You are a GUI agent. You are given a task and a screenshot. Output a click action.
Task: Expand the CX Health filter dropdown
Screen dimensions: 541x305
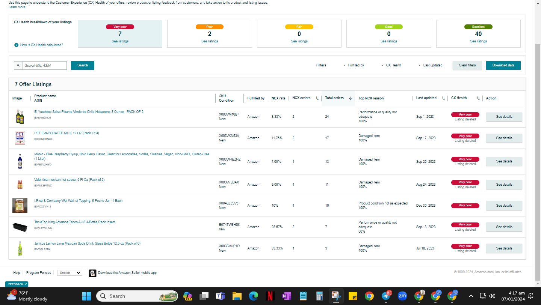391,65
